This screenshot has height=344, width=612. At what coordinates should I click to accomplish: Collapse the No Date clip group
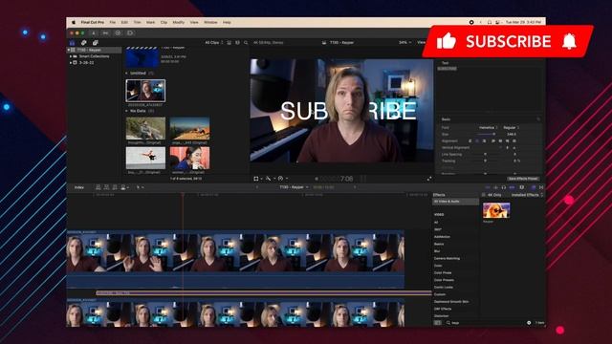pyautogui.click(x=126, y=111)
